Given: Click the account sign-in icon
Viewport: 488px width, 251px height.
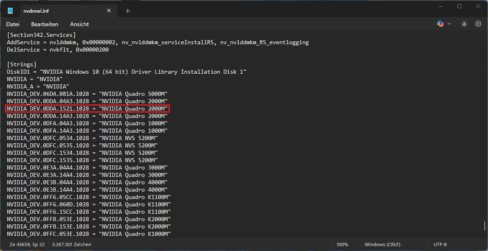Looking at the screenshot, I should click(464, 24).
